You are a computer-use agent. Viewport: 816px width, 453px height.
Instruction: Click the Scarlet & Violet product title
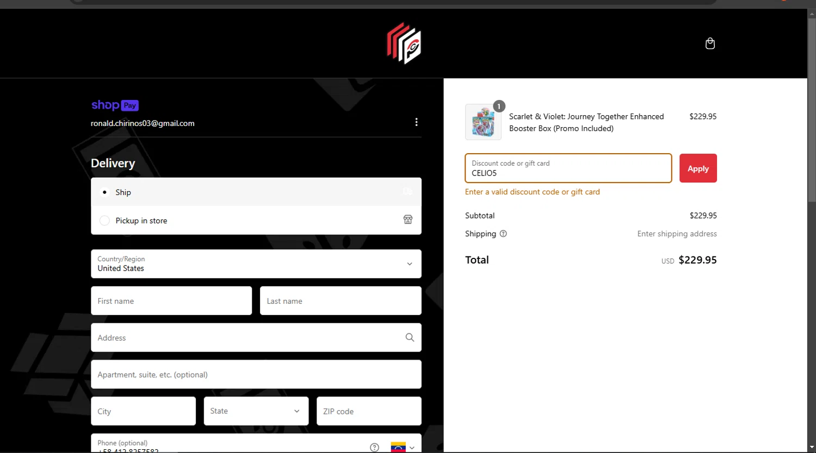coord(586,122)
